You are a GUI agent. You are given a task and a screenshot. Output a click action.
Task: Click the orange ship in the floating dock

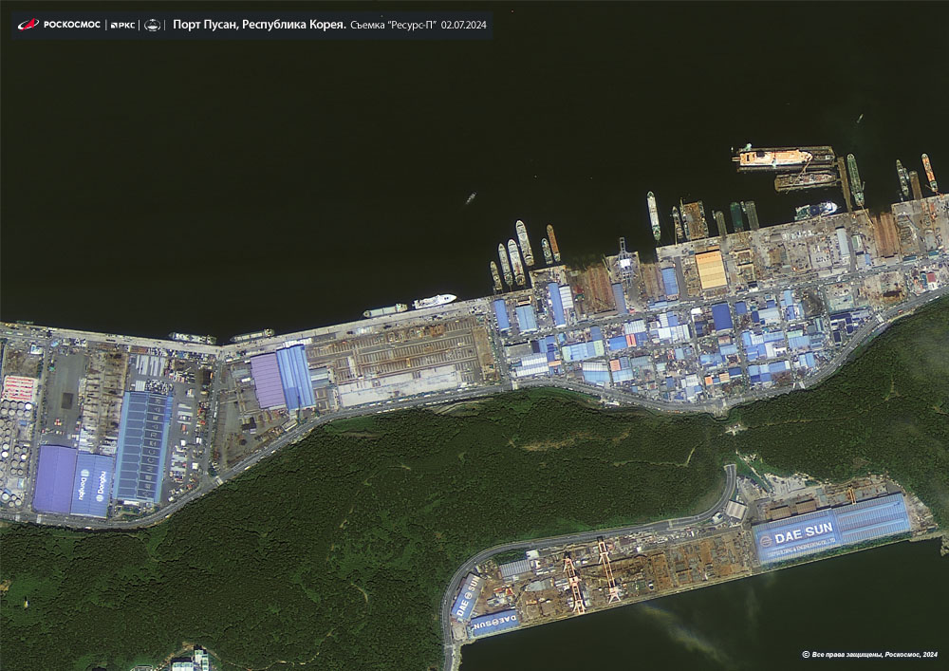tap(775, 158)
